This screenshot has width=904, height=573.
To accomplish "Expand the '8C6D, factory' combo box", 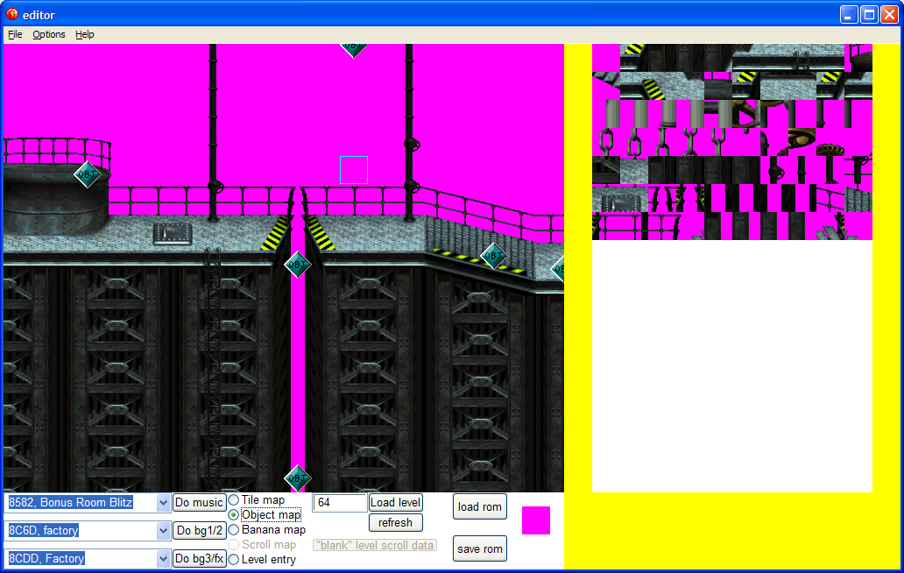I will tap(162, 530).
